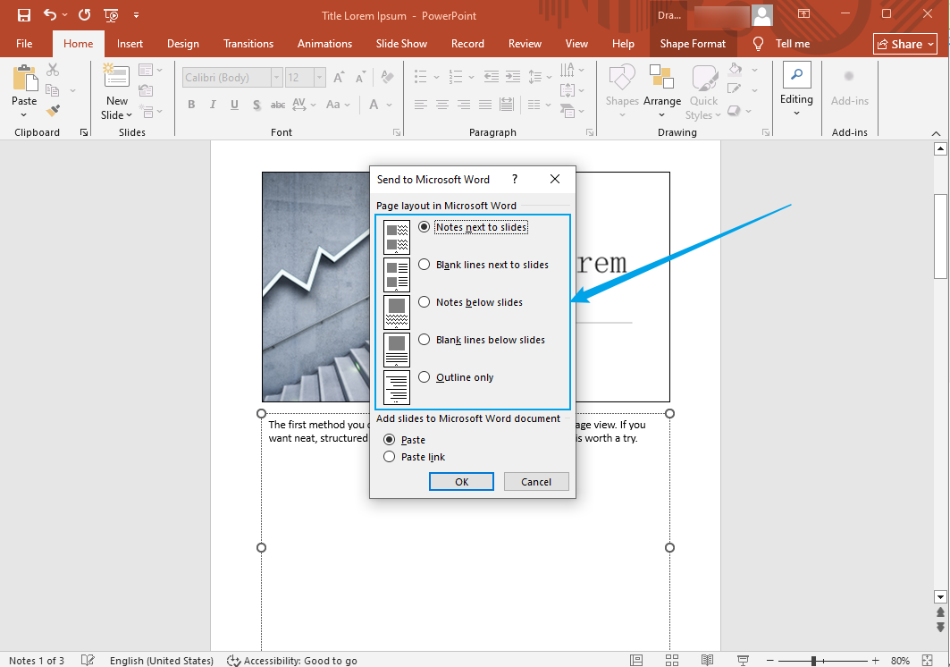Cancel the Send to Word dialog
Image resolution: width=950 pixels, height=667 pixels.
pyautogui.click(x=536, y=481)
